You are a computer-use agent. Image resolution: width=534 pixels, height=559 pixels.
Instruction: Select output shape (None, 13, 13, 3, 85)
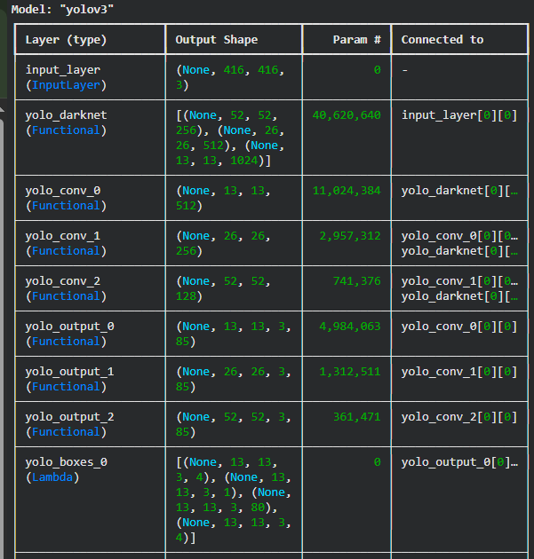(234, 334)
